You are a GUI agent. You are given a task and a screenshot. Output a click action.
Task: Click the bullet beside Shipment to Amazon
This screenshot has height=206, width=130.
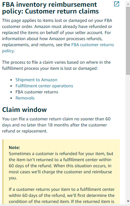point(11,80)
